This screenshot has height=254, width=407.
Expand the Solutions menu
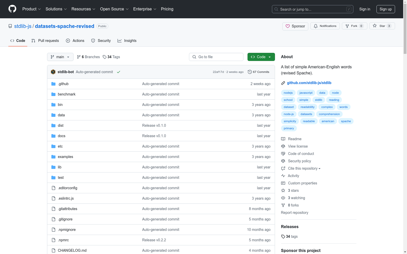pyautogui.click(x=56, y=9)
